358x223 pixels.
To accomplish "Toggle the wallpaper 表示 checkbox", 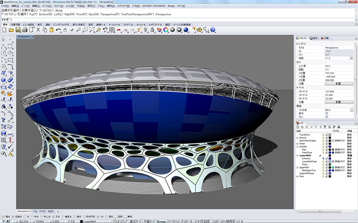I will point(327,113).
